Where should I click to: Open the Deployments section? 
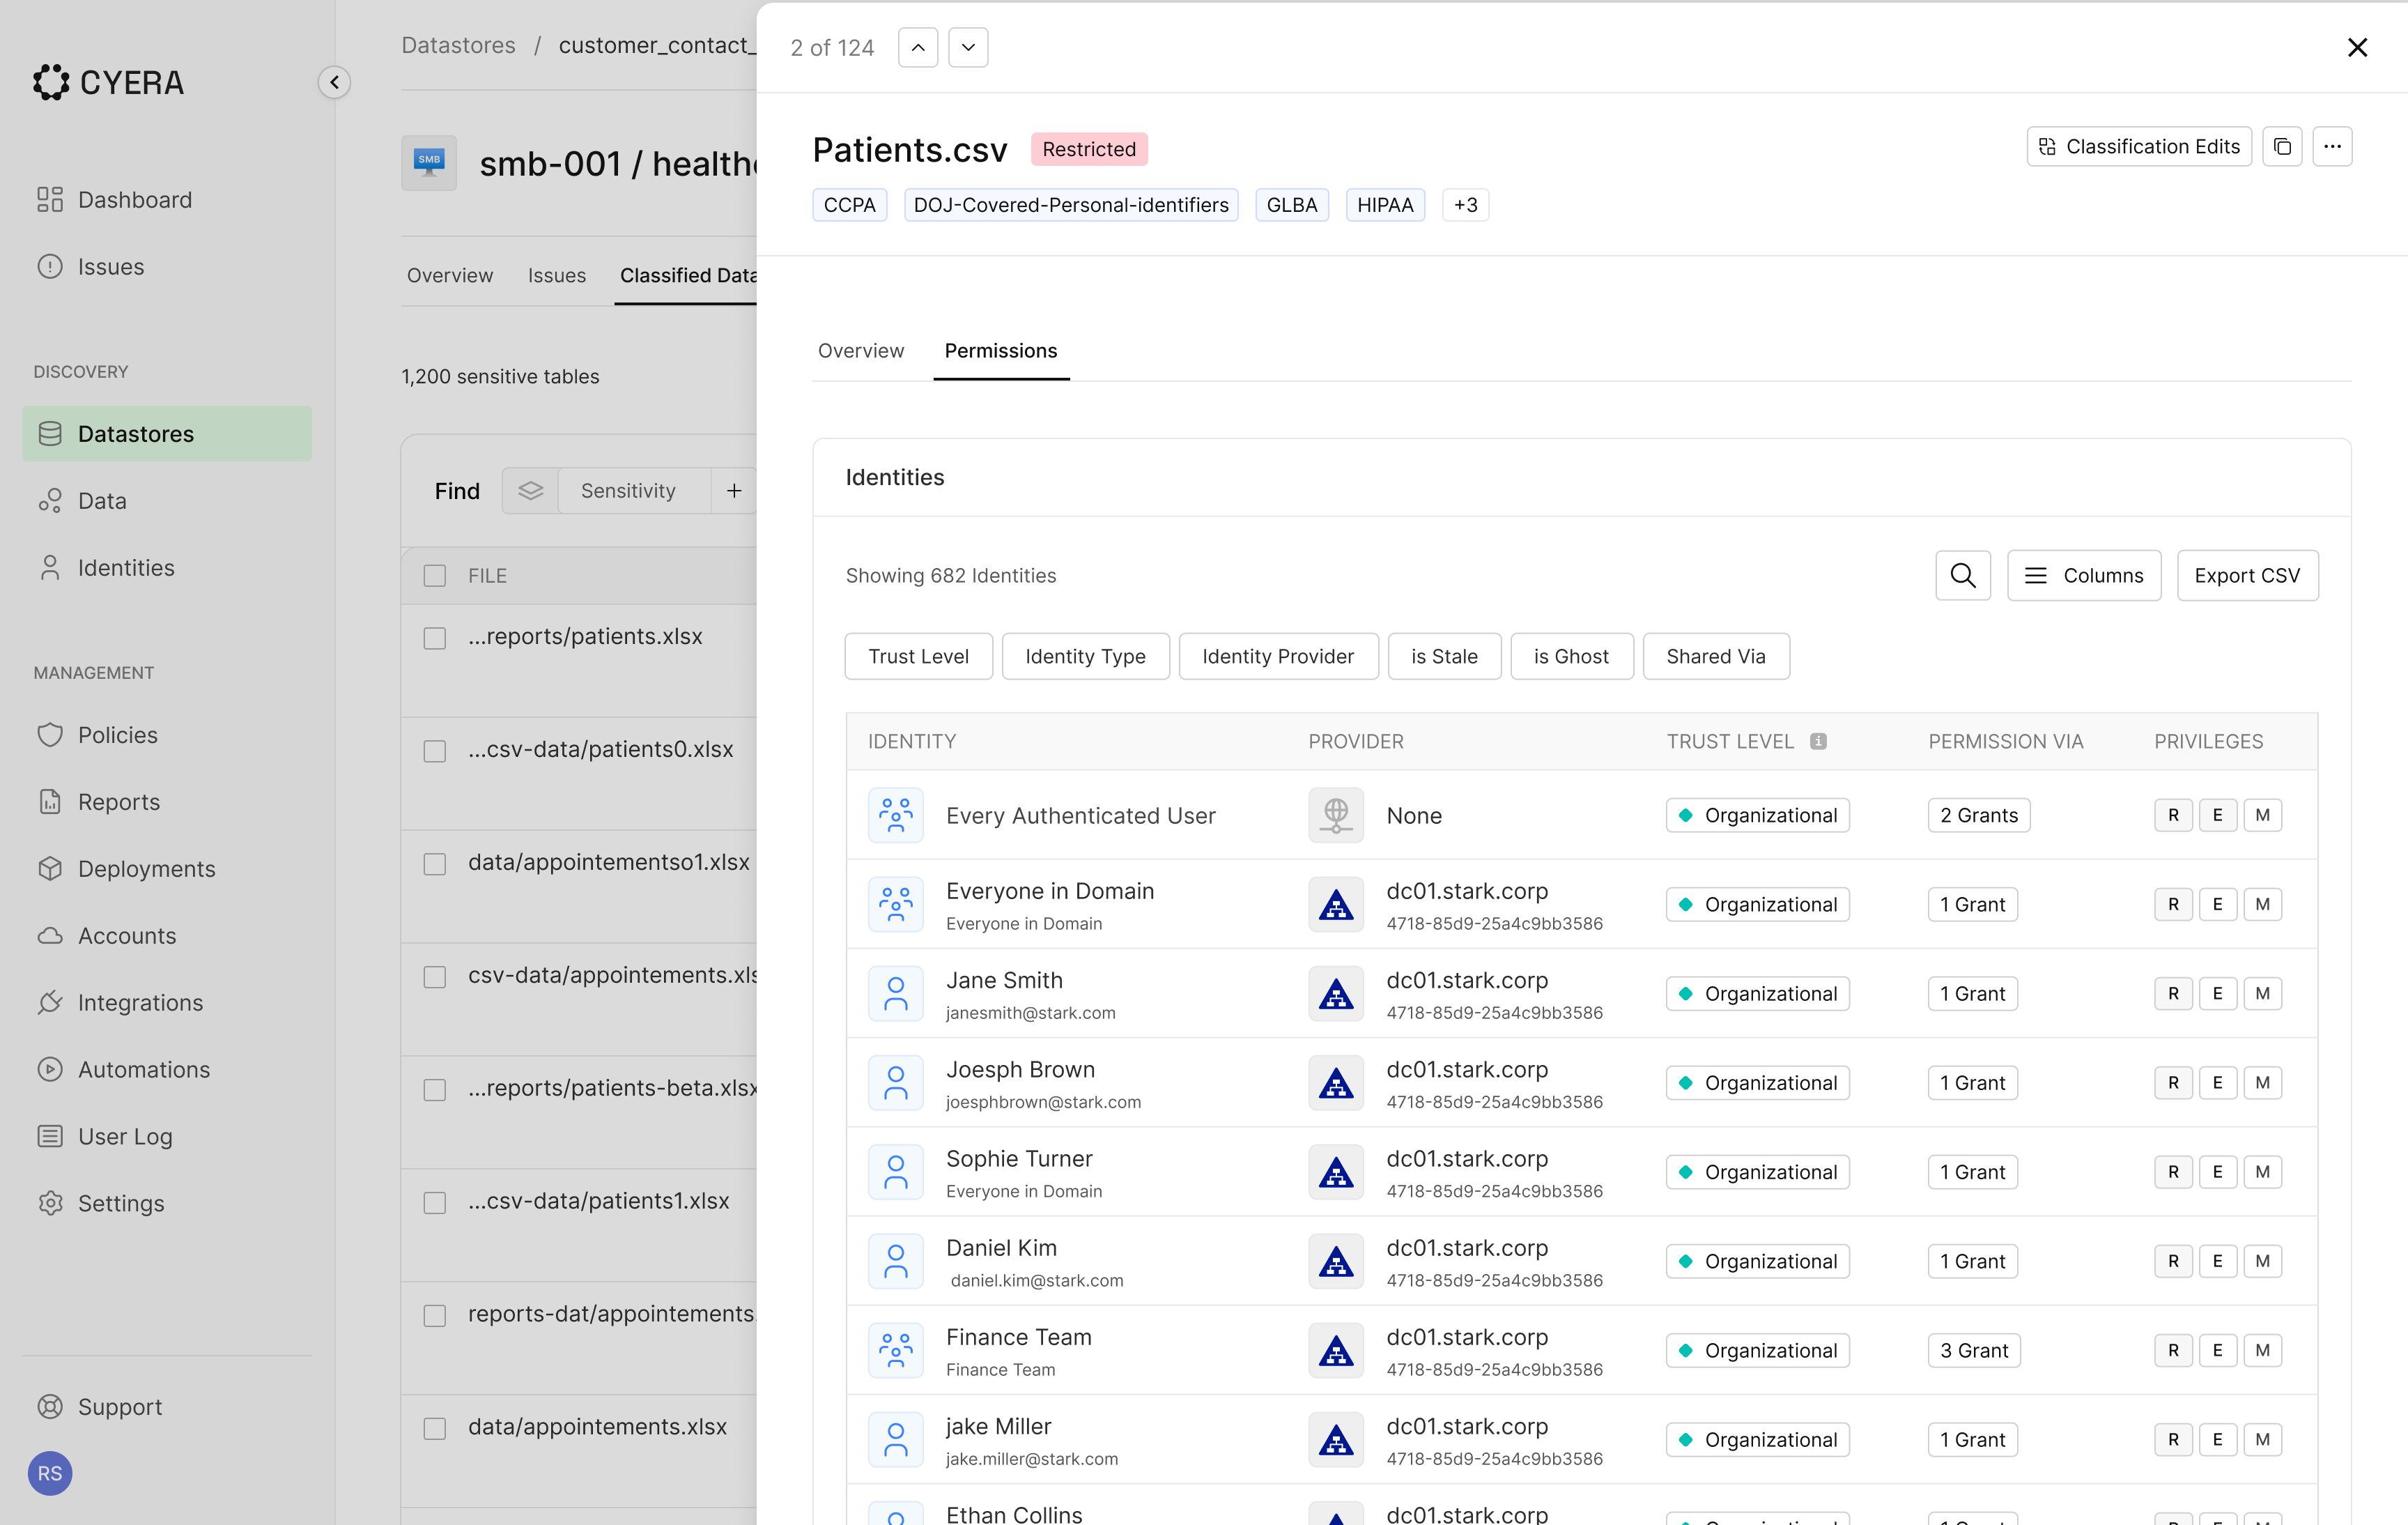[x=146, y=868]
